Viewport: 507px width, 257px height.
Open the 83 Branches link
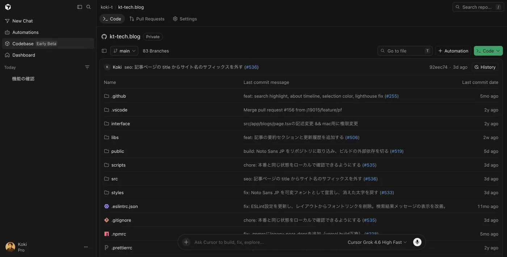click(x=156, y=51)
